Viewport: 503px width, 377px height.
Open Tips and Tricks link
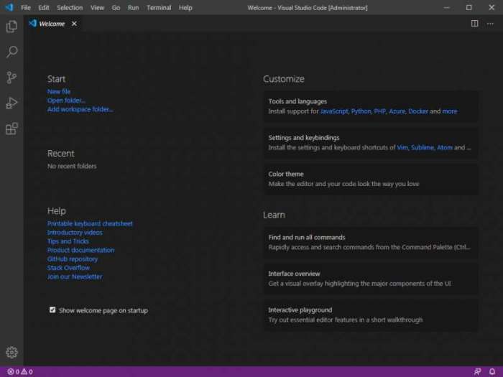[68, 241]
